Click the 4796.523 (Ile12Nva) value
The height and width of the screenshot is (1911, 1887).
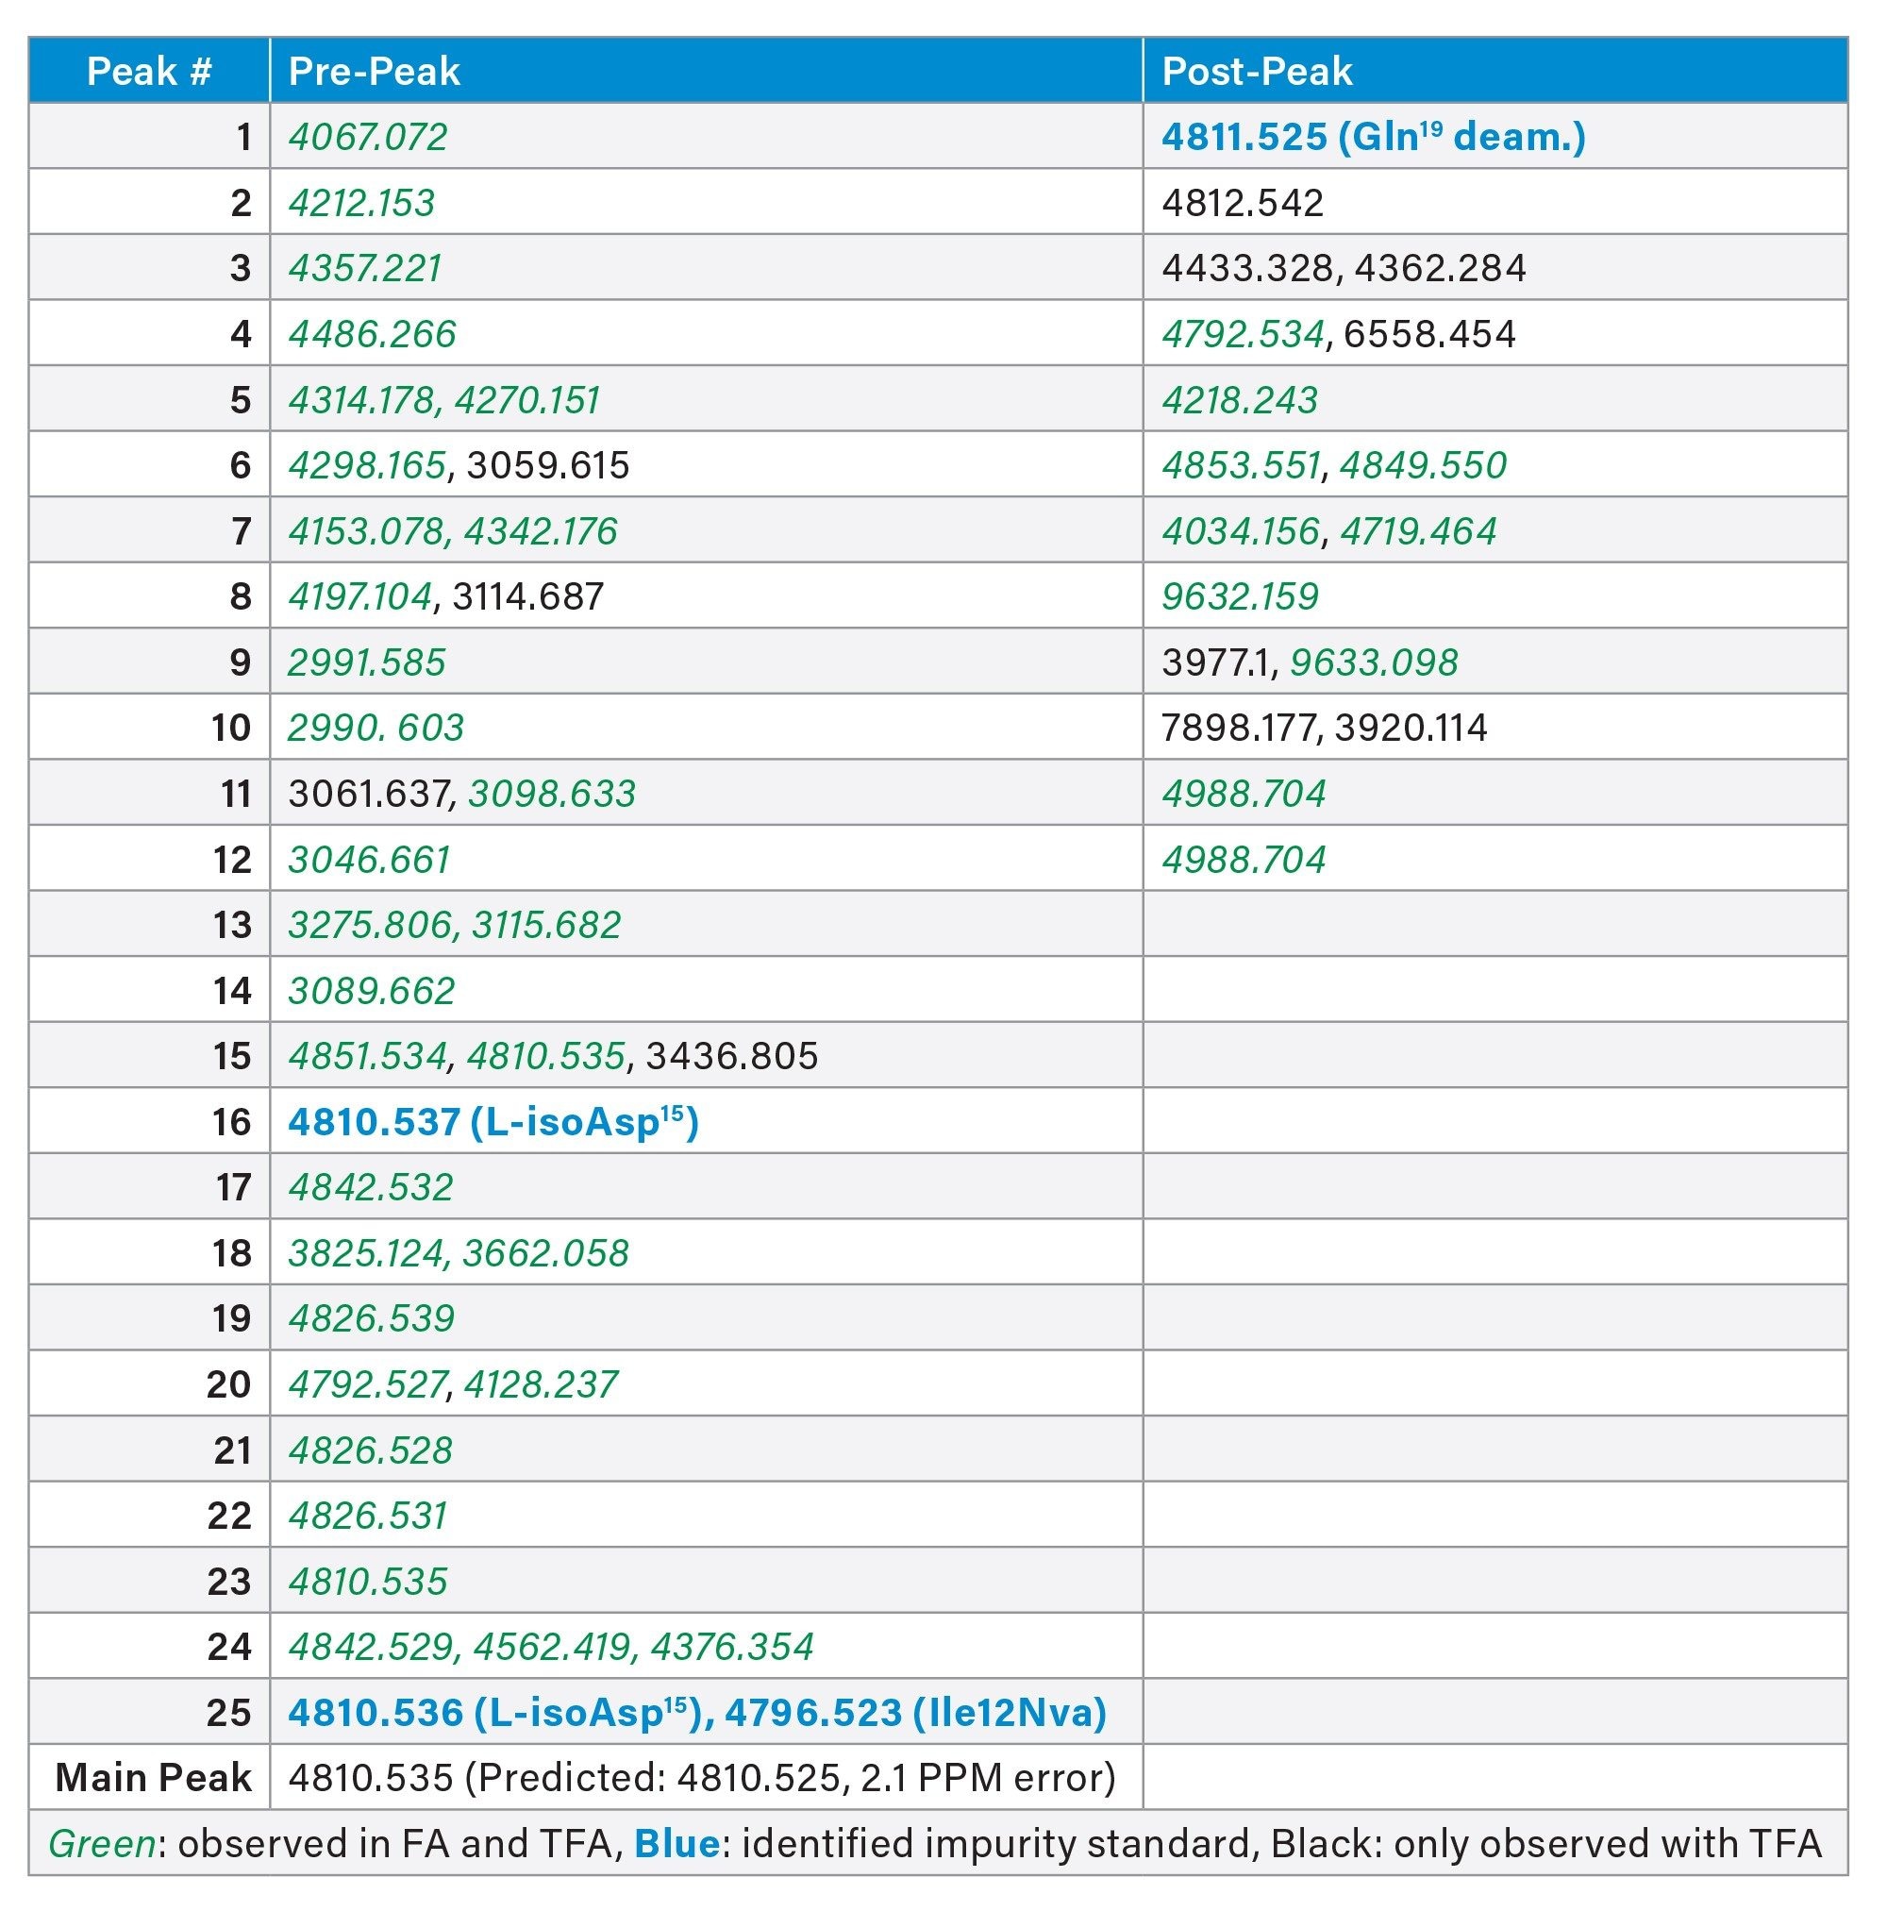[x=916, y=1712]
